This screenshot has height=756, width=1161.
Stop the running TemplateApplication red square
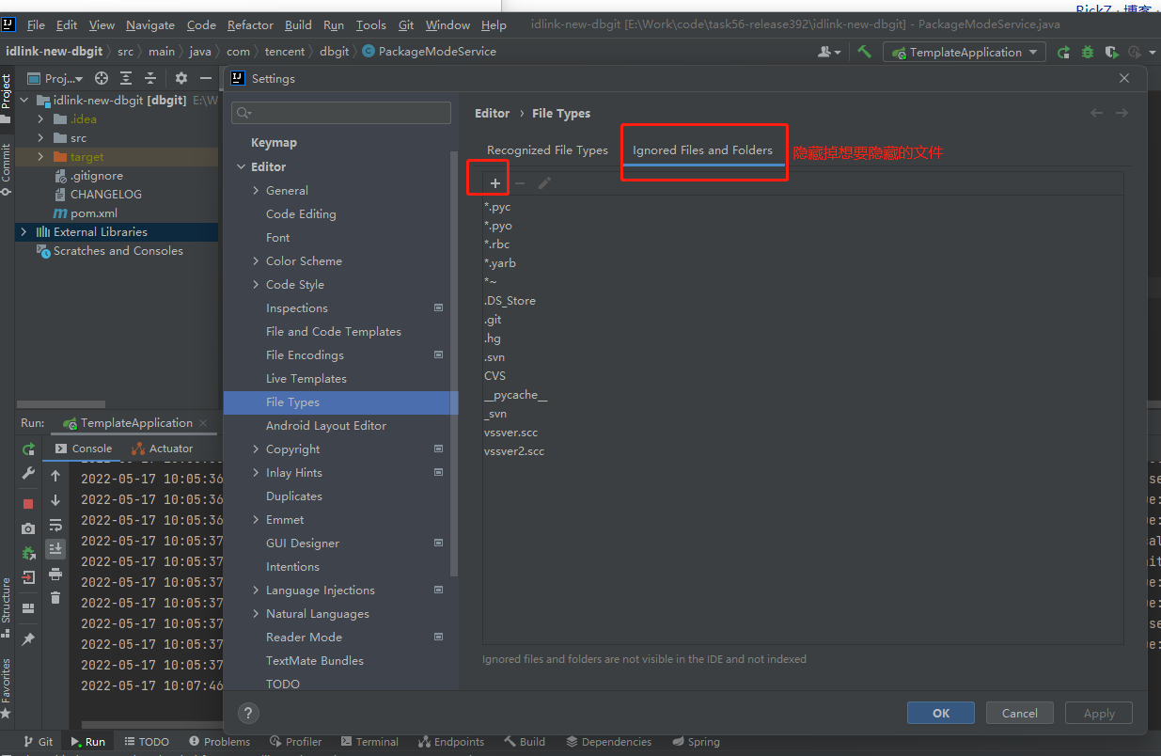tap(28, 504)
